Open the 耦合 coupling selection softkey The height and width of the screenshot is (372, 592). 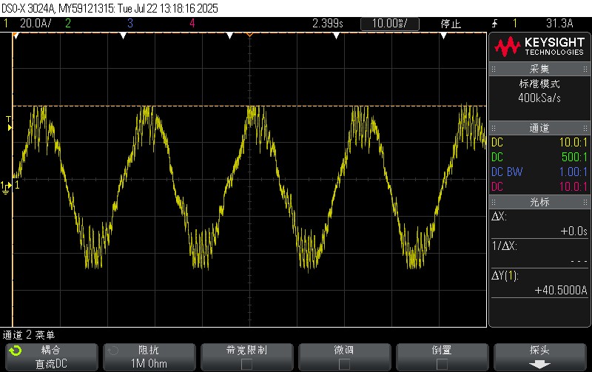(50, 356)
